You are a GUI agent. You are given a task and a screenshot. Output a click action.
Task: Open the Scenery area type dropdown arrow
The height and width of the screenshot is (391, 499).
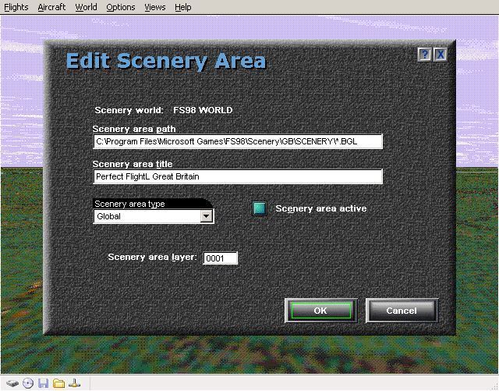tap(206, 216)
